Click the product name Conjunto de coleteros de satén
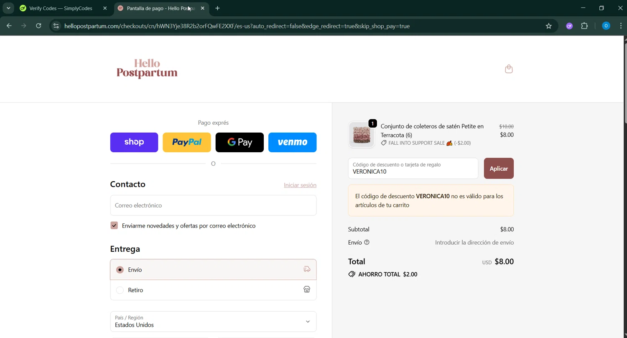The height and width of the screenshot is (338, 627). click(x=432, y=131)
